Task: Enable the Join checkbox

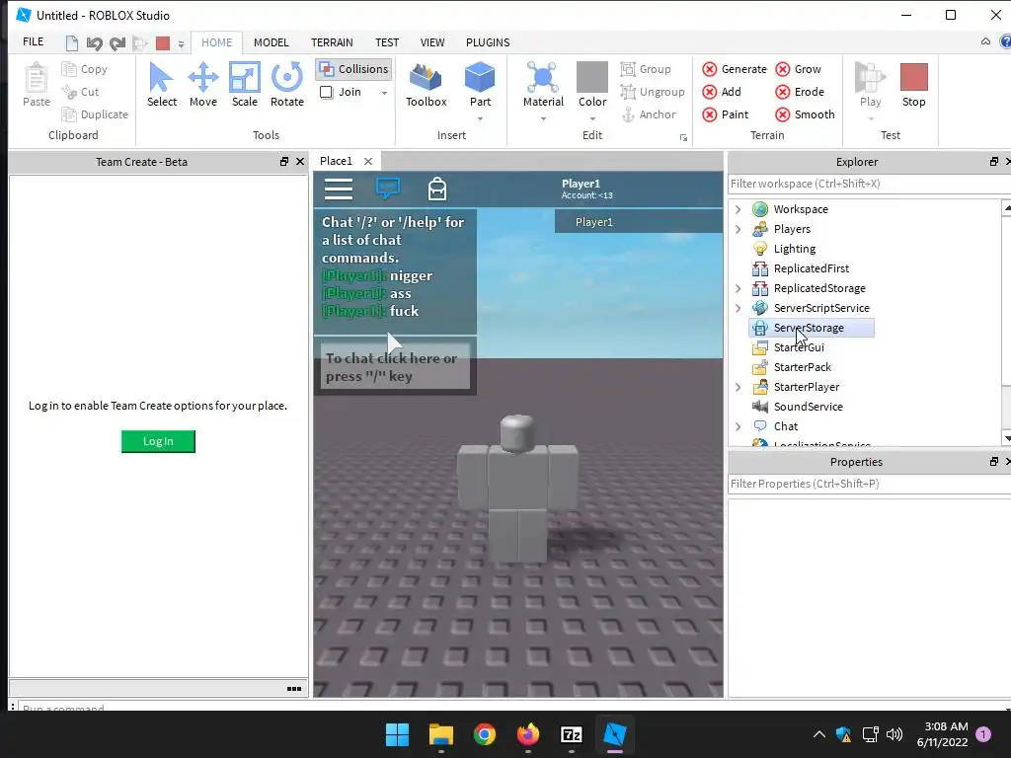Action: [x=326, y=92]
